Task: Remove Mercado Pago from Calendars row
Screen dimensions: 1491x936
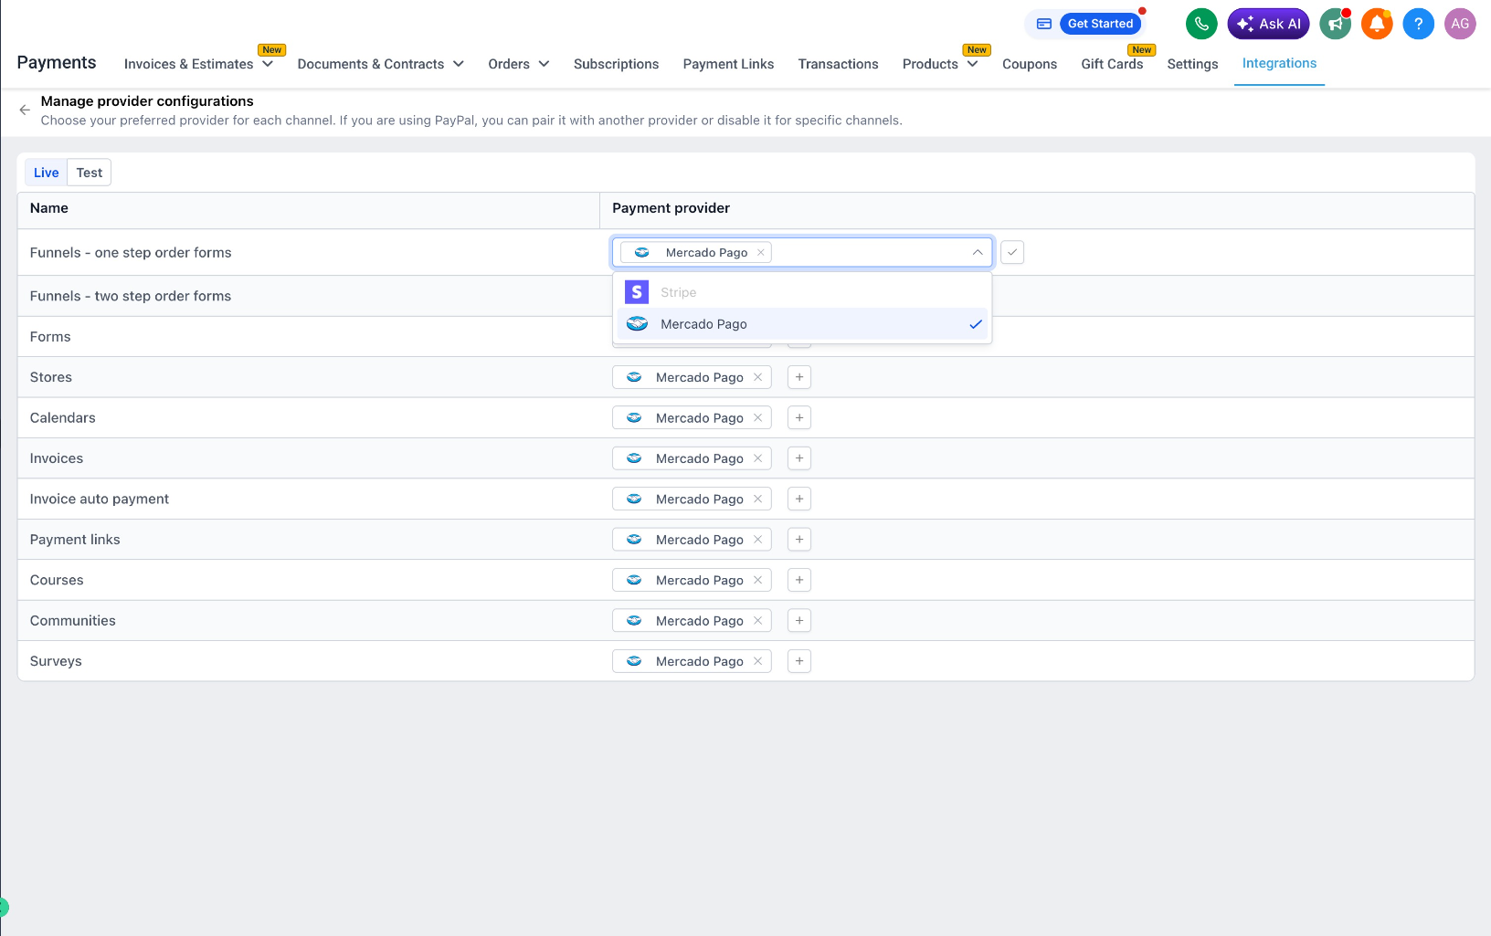Action: (x=757, y=417)
